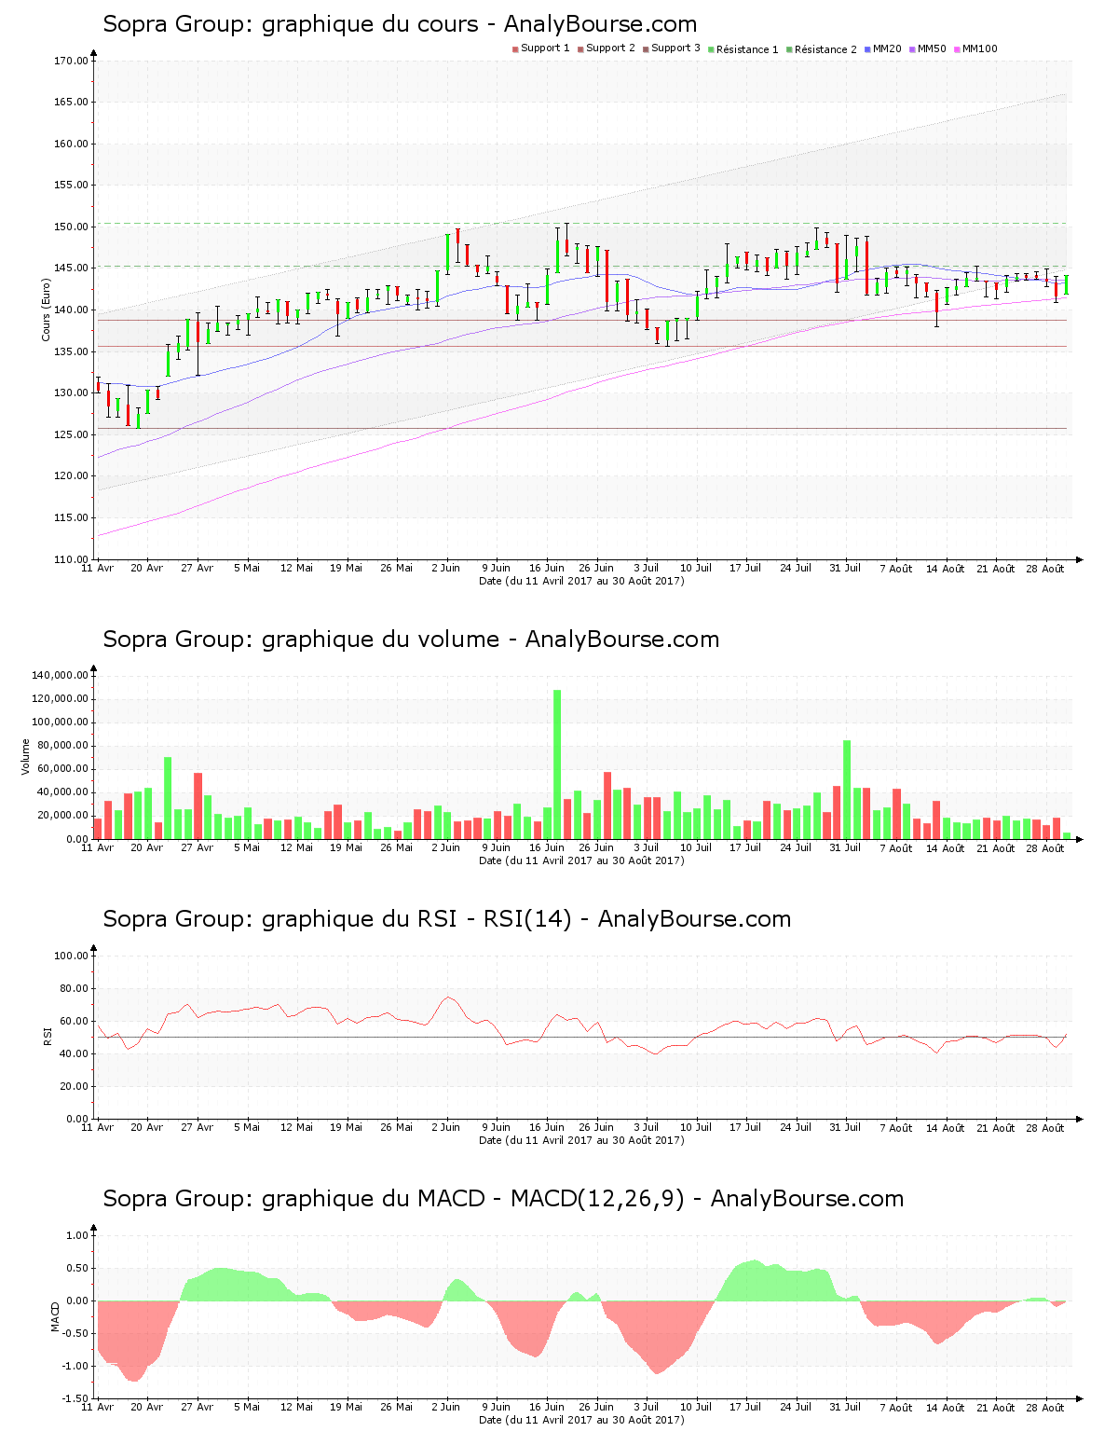
Task: Click the 100.00 RSI axis value
Action: tap(71, 956)
